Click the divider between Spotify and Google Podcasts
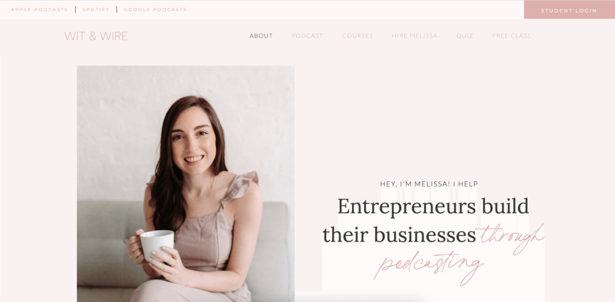 (x=117, y=10)
